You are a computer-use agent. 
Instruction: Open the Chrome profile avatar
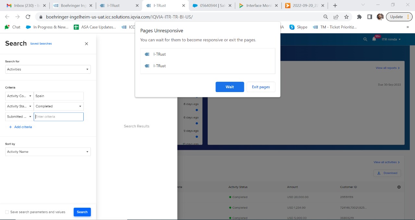click(x=380, y=17)
